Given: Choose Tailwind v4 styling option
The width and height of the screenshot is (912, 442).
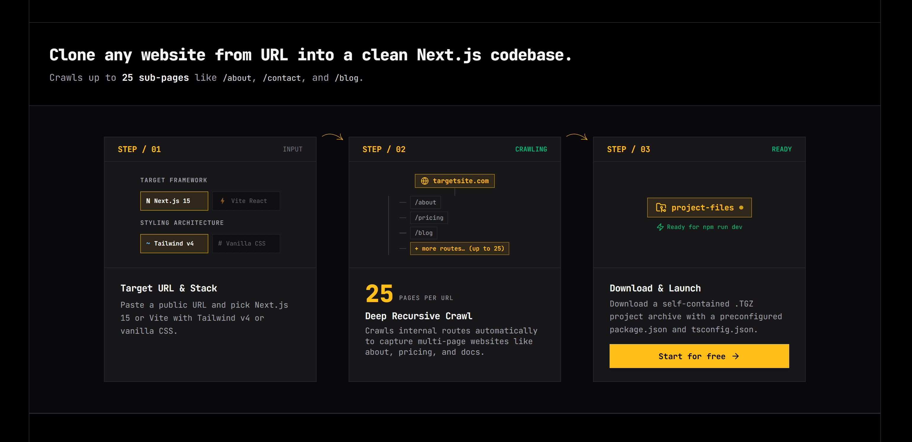Looking at the screenshot, I should click(174, 243).
